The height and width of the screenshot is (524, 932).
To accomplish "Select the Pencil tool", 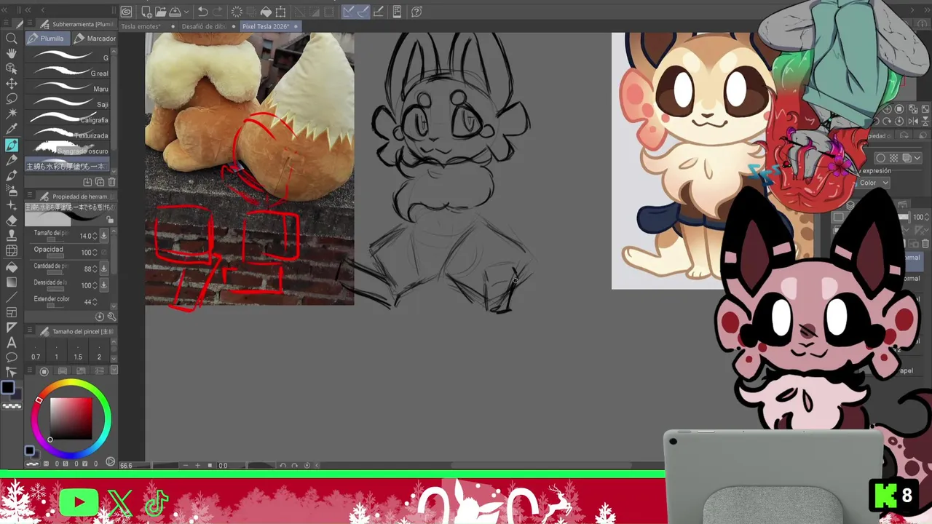I will [12, 159].
